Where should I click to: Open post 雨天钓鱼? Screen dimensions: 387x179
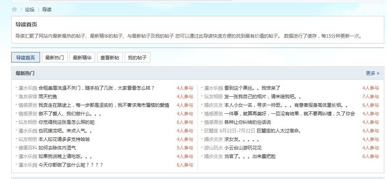[48, 97]
